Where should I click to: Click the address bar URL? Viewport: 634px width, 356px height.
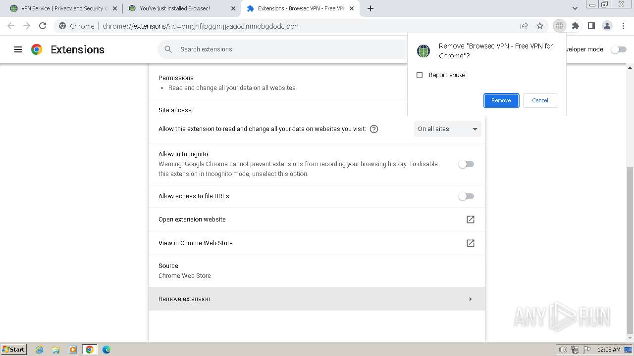tap(200, 26)
